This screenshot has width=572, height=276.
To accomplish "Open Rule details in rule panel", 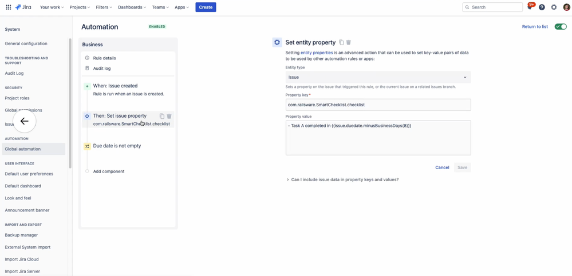I will click(104, 58).
